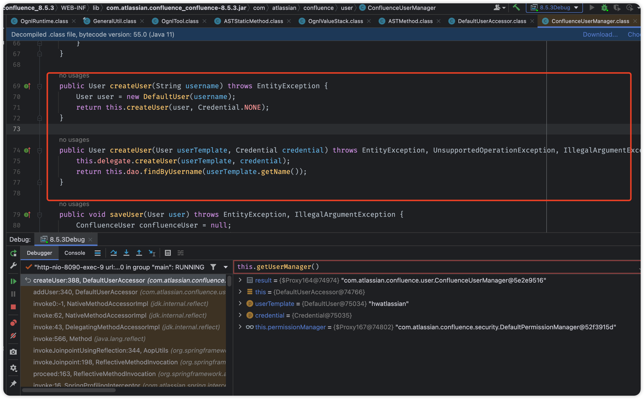Close the ASTMethod.class tab
This screenshot has width=644, height=399.
(439, 21)
